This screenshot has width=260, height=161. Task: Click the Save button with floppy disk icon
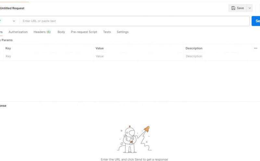click(237, 8)
